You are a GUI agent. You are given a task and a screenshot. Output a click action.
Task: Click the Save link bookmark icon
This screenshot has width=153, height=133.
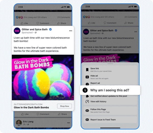(87, 70)
